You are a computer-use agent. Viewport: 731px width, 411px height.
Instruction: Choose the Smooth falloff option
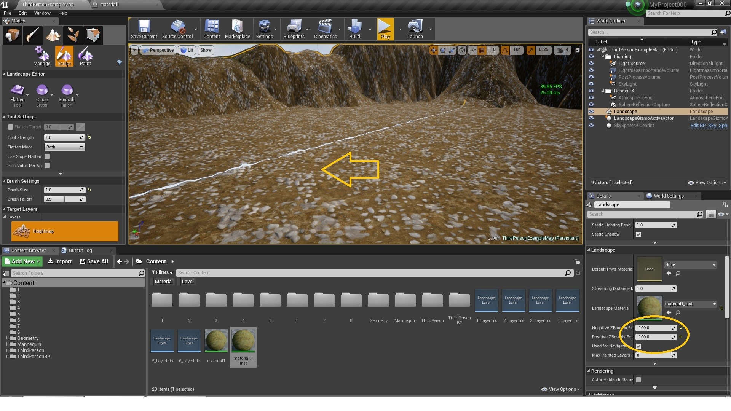(67, 96)
